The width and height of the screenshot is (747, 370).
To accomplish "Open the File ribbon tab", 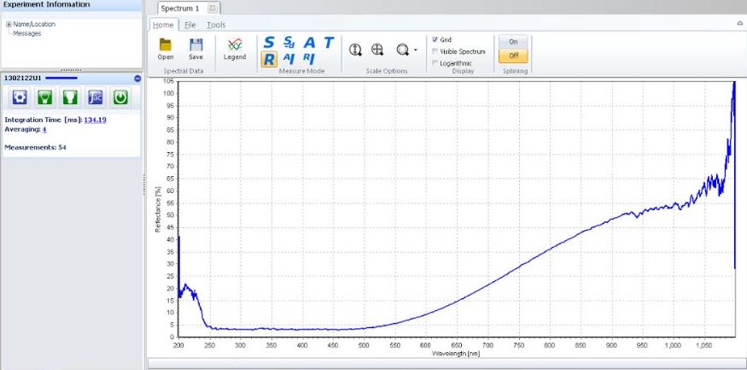I will point(190,25).
